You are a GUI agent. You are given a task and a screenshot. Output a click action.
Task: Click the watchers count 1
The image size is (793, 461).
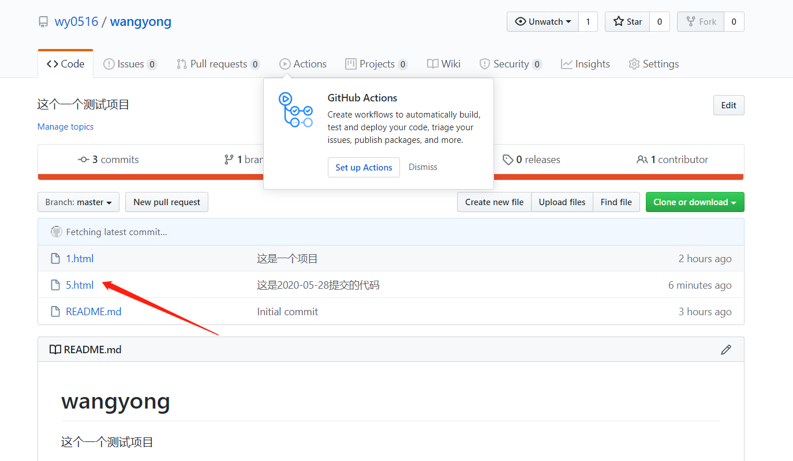(588, 22)
